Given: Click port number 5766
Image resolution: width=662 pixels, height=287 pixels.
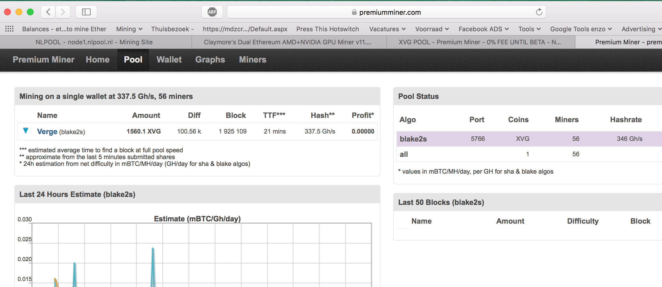Looking at the screenshot, I should (x=478, y=139).
